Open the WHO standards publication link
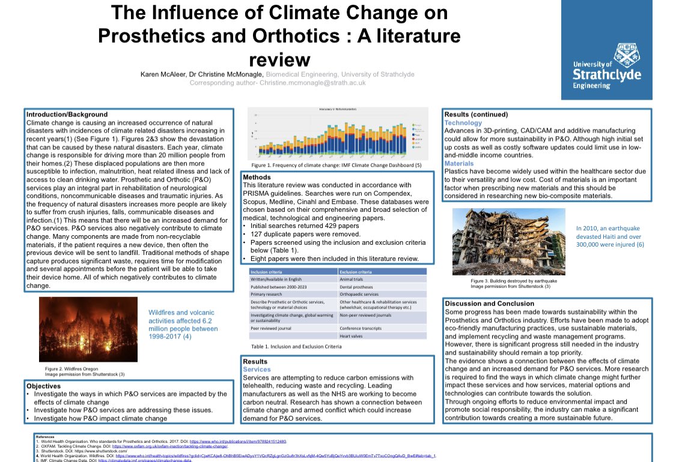The image size is (676, 462). 238,442
